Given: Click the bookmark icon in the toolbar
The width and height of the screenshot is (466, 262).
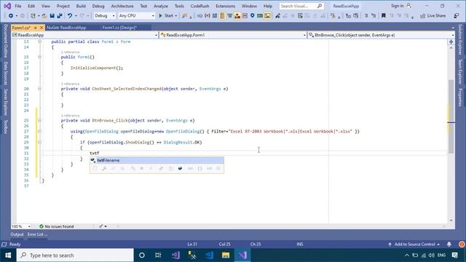Looking at the screenshot, I should (384, 16).
